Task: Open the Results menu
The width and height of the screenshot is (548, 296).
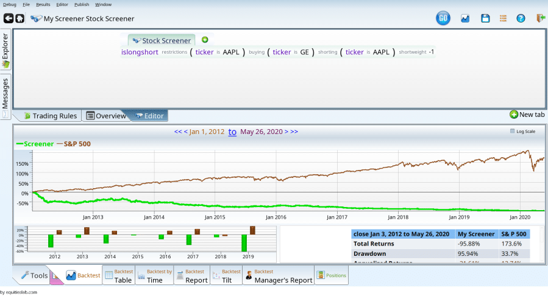Action: pos(43,4)
